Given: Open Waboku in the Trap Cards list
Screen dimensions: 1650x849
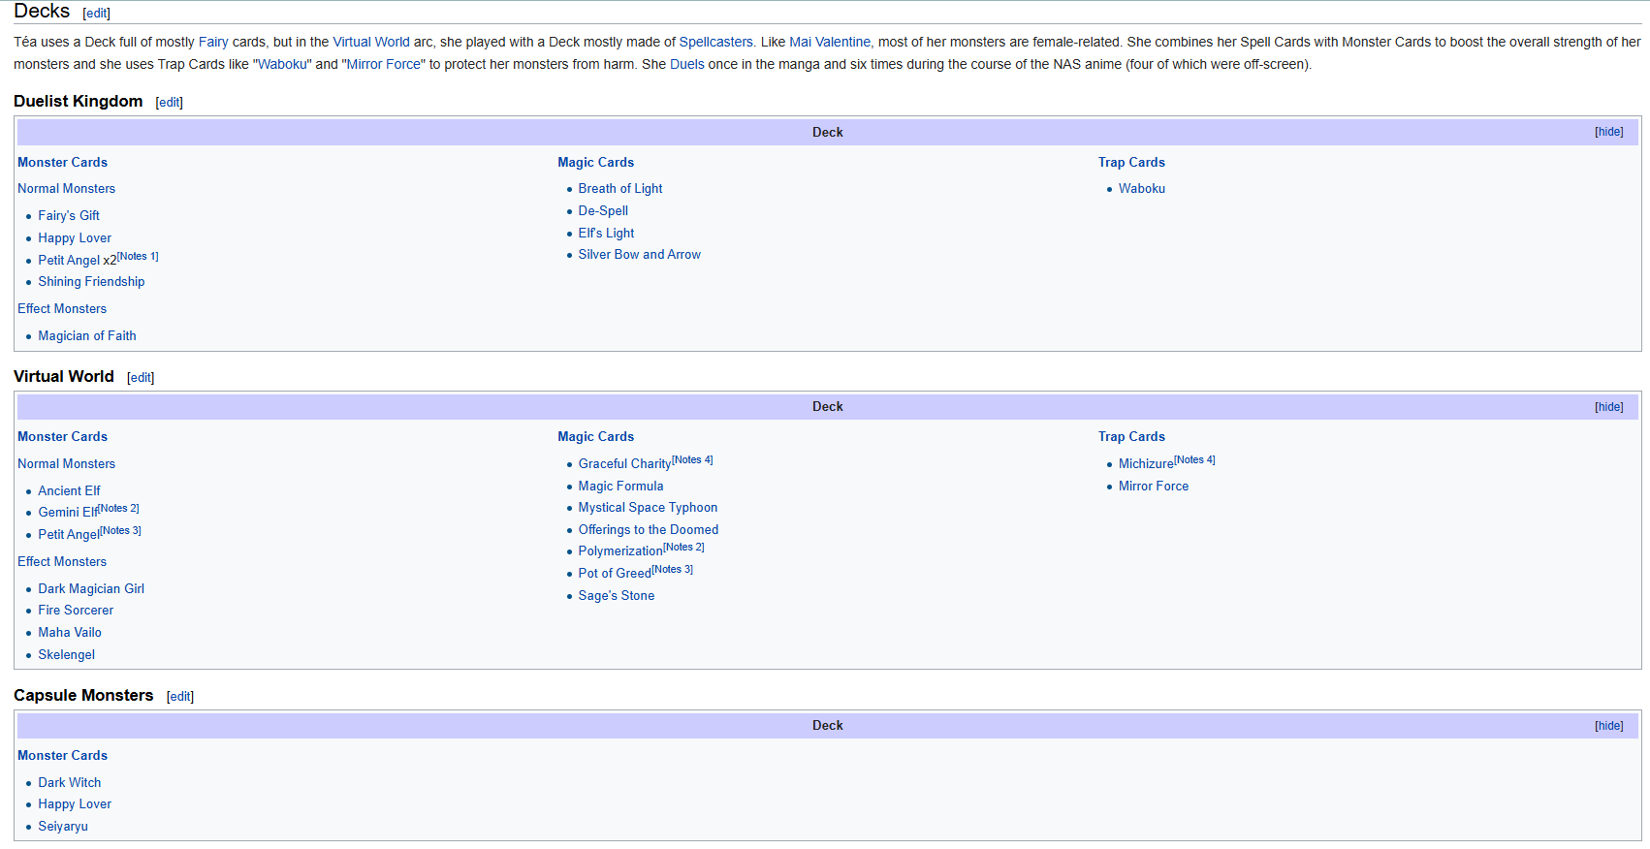Looking at the screenshot, I should click(x=1142, y=189).
